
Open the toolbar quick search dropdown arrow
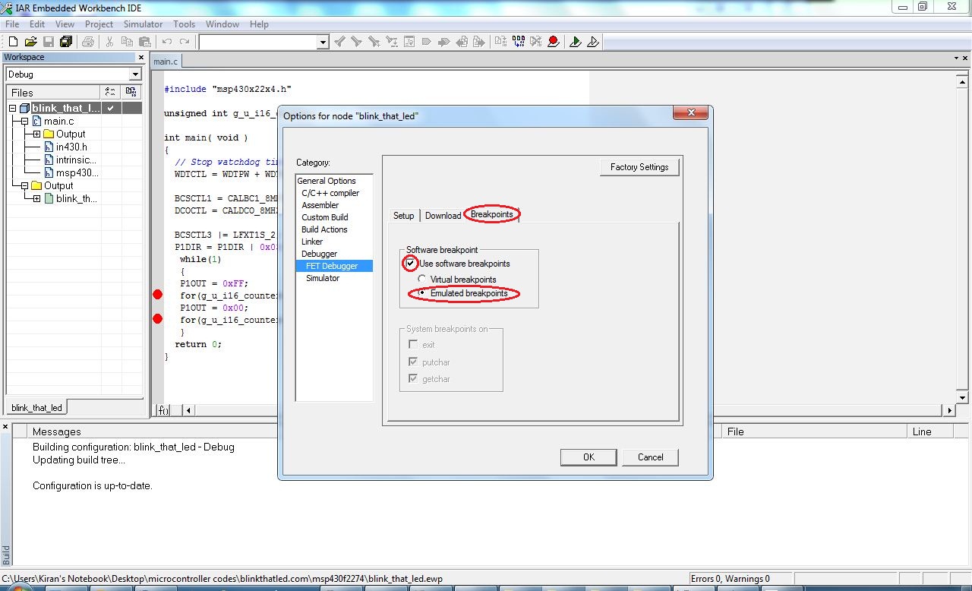(323, 43)
